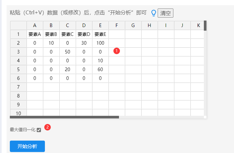Click cell E2 with value 100
234x153 pixels.
pyautogui.click(x=100, y=43)
